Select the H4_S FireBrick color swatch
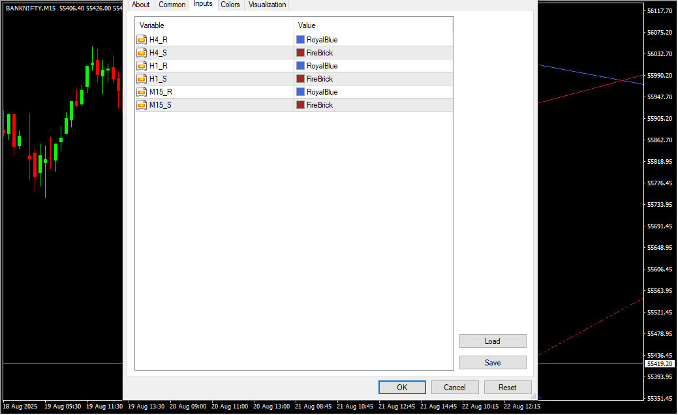This screenshot has width=678, height=415. pos(301,53)
